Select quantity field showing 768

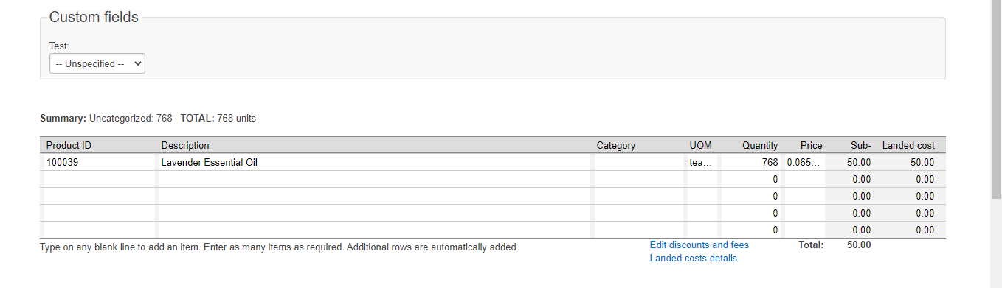point(750,163)
